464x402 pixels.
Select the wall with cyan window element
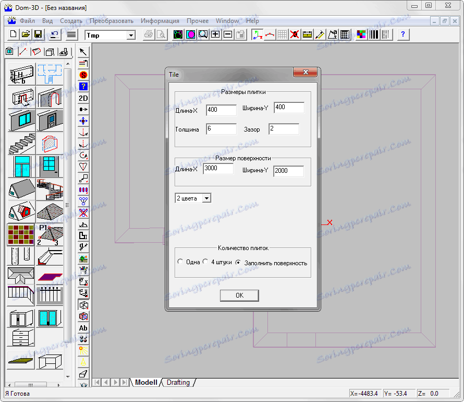click(x=21, y=120)
